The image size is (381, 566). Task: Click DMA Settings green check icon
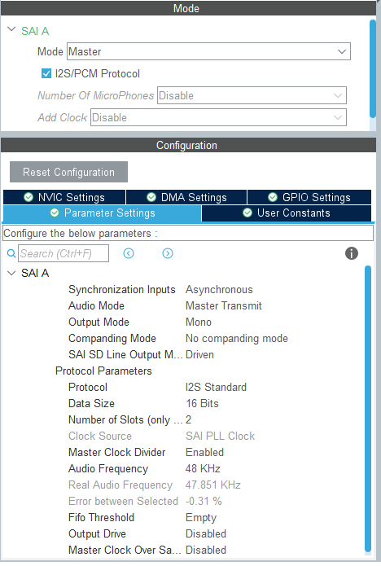pos(151,197)
